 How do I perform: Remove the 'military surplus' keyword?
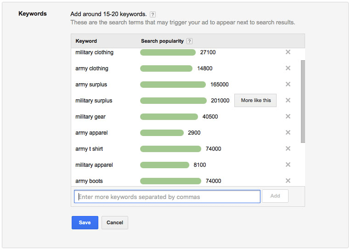click(x=288, y=100)
